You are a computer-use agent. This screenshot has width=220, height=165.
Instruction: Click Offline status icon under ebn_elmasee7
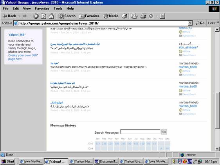click(180, 52)
